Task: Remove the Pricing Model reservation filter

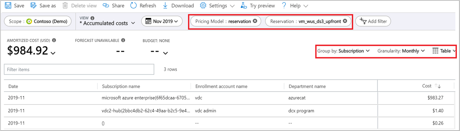Action: [x=255, y=21]
